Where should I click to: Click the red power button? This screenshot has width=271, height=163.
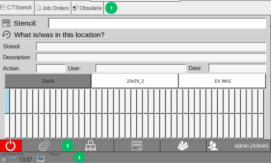(11, 145)
